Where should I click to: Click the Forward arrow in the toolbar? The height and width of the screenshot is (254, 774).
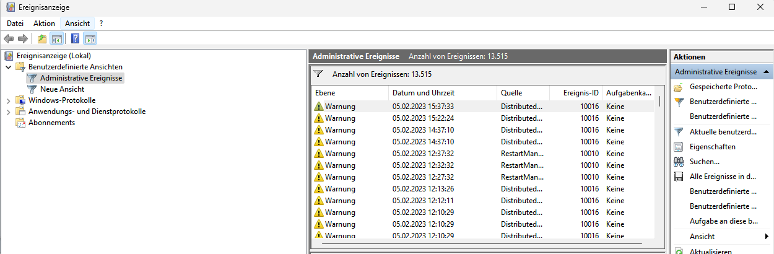pos(23,39)
